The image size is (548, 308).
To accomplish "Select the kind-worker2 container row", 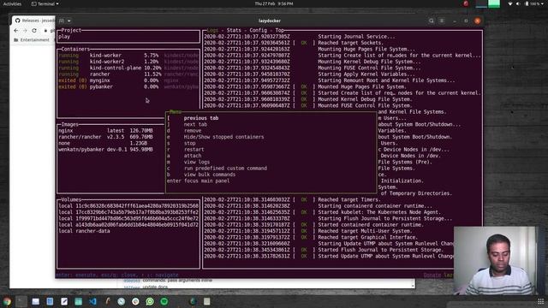I will (128, 62).
